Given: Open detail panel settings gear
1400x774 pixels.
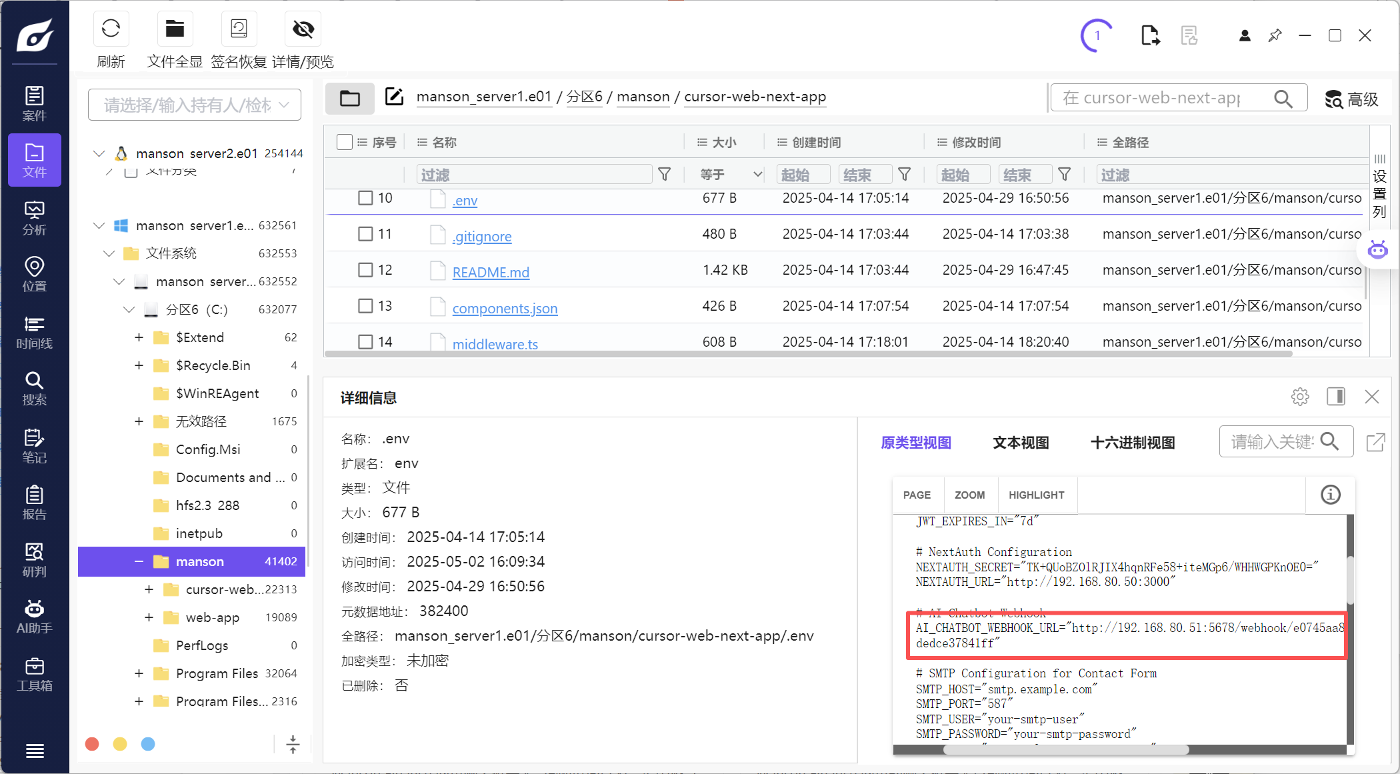Looking at the screenshot, I should coord(1299,397).
